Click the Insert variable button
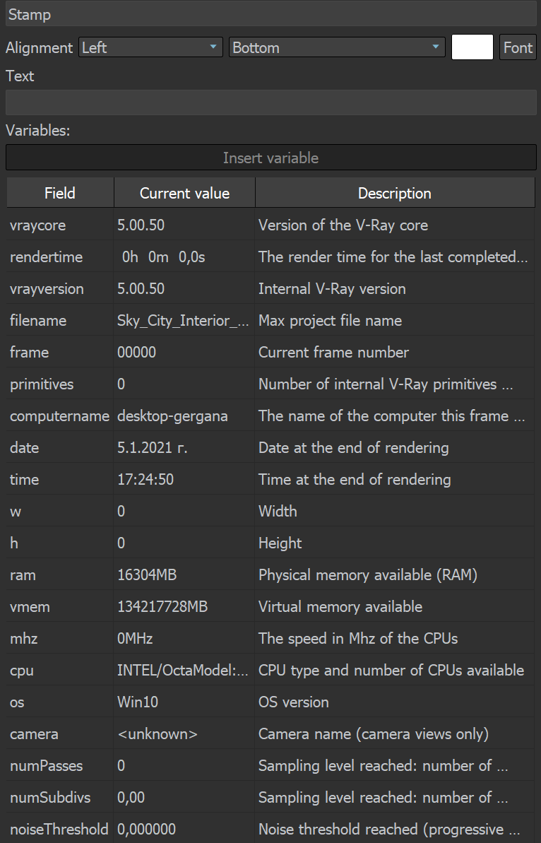Screen dimensions: 541x843 [x=270, y=157]
